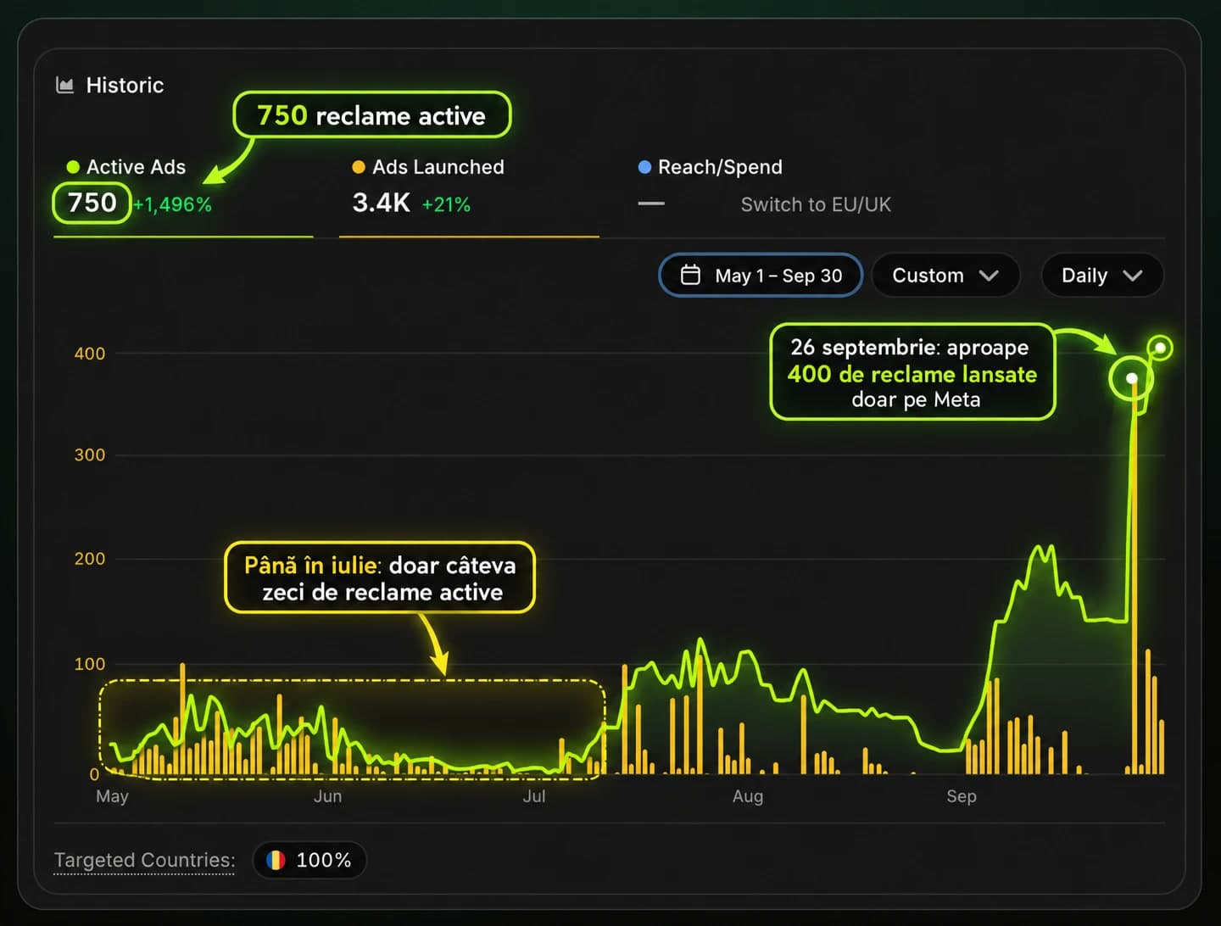This screenshot has width=1221, height=926.
Task: Click the May x-axis label
Action: 112,796
